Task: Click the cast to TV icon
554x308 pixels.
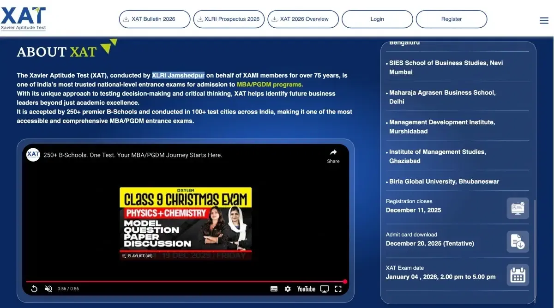Action: click(325, 289)
